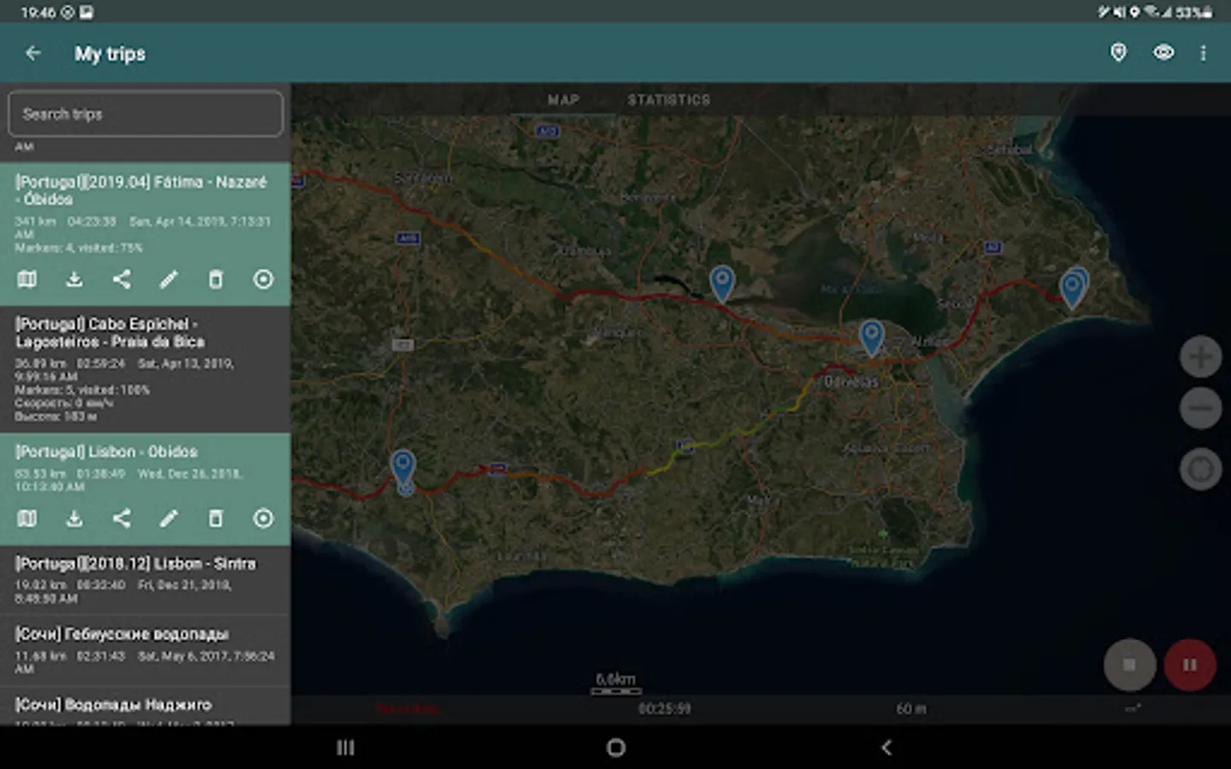The image size is (1231, 769).
Task: Open the three-dot overflow menu
Action: coord(1203,53)
